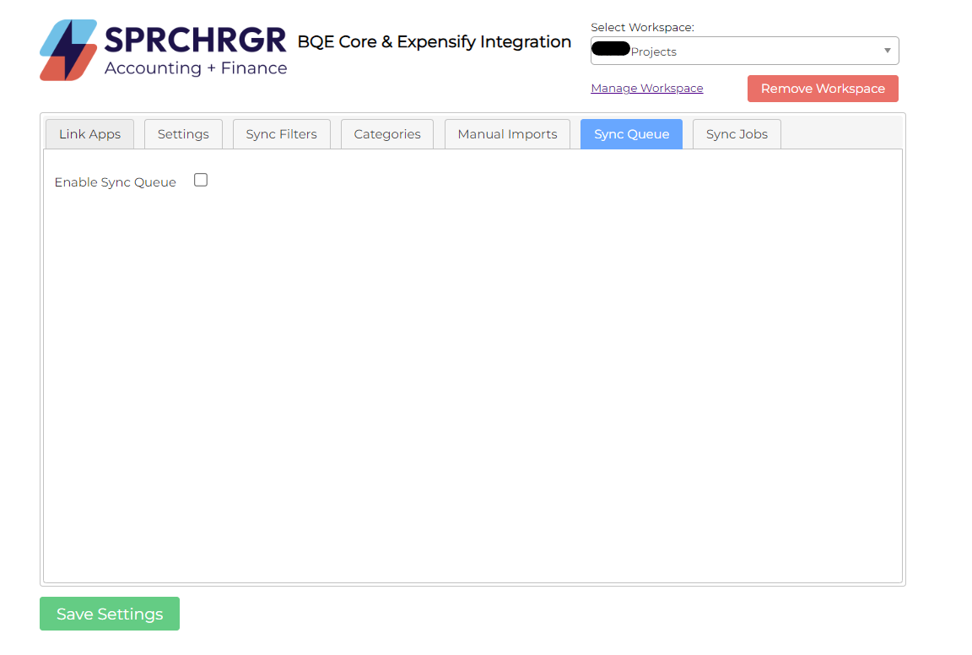Screen dimensions: 972x655
Task: Switch to the Link Apps tab
Action: pyautogui.click(x=90, y=134)
